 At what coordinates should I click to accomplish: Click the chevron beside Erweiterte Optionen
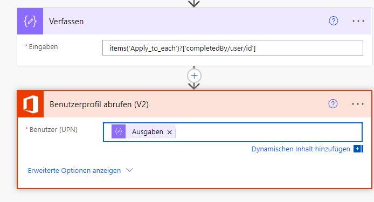(x=129, y=170)
